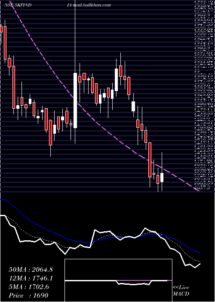Screen dimensions: 215x302
Task: Click the tallest white candlestick body mid-chart
Action: tap(75, 101)
